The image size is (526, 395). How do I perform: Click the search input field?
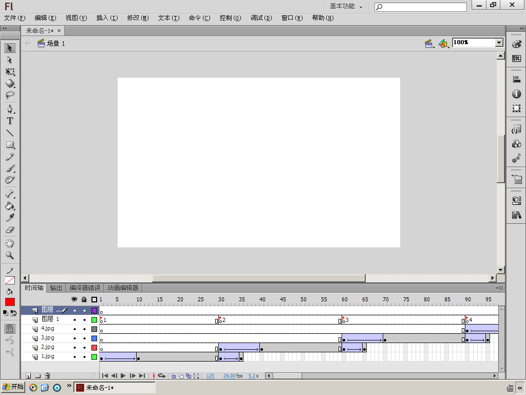click(x=421, y=7)
